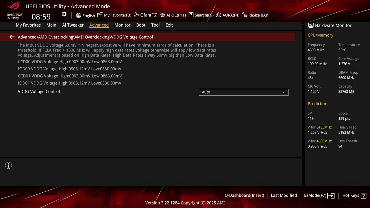Open the VDDG Voltage Control dropdown
Viewport: 370px width, 208px height.
point(244,92)
